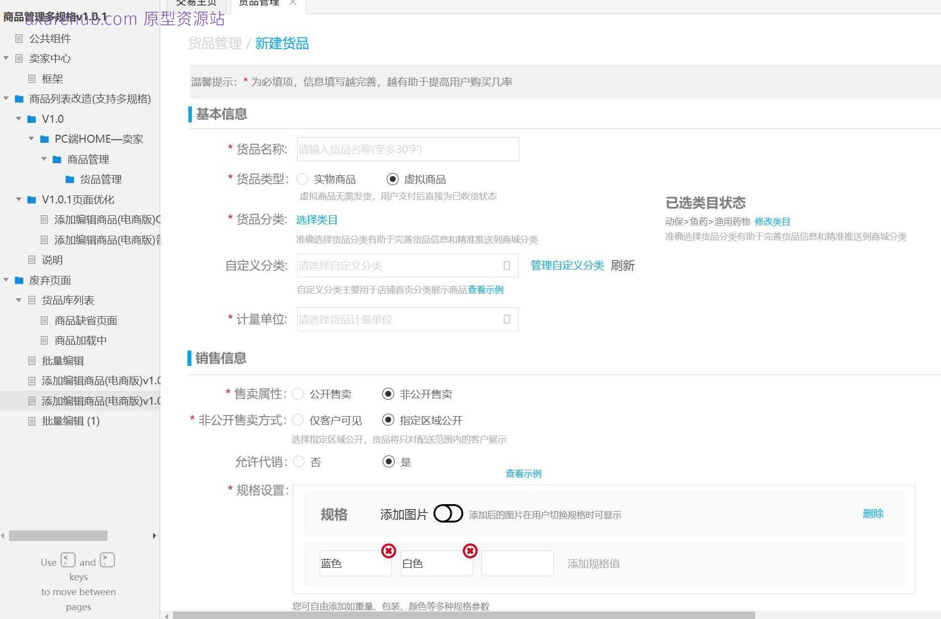The height and width of the screenshot is (619, 941).
Task: Click the page icon next to 公共组件
Action: point(20,38)
